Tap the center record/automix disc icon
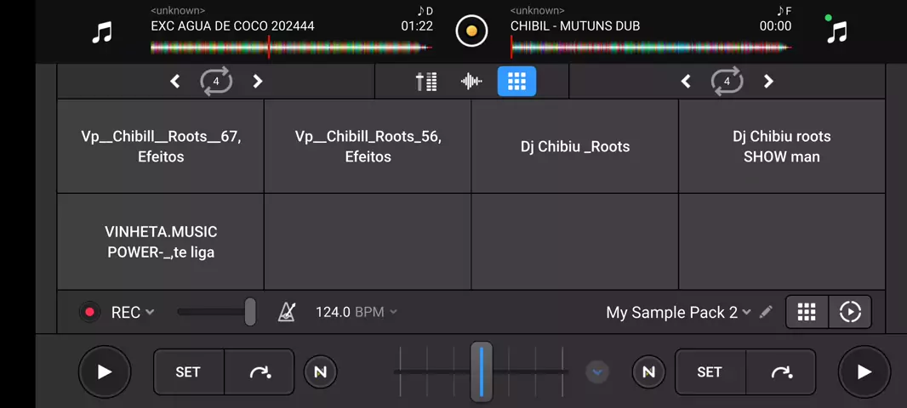Viewport: 907px width, 408px height. click(x=471, y=31)
